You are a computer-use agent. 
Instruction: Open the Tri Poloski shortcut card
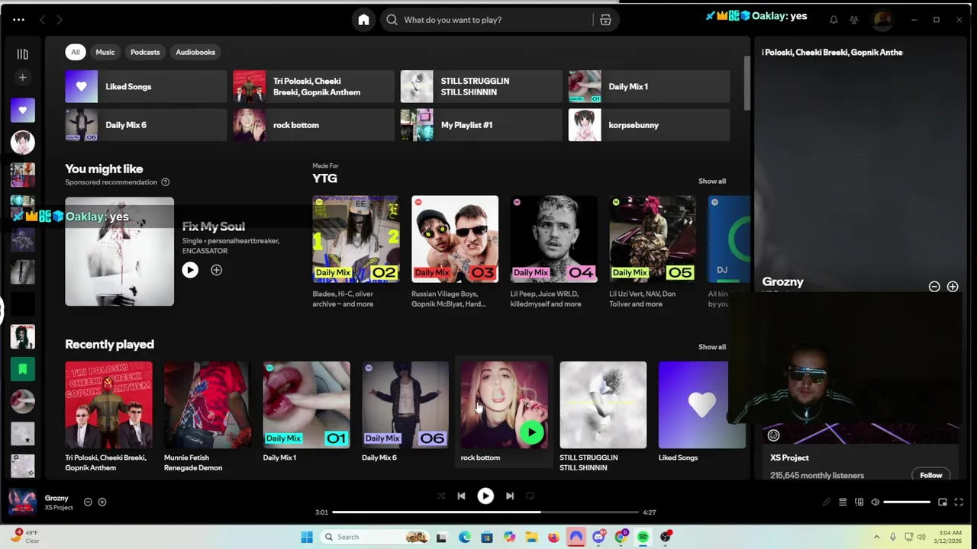click(314, 87)
